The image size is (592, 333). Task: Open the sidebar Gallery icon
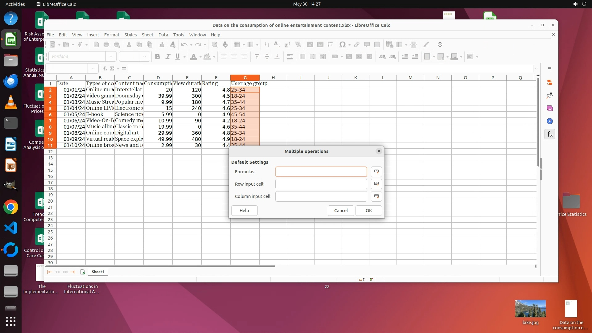(x=550, y=109)
